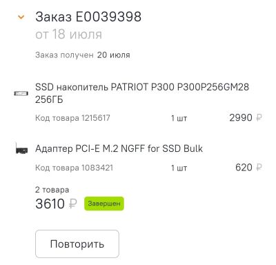Click the Заказ получен 20 июля line
Viewport: 276px width, 265px height.
83,55
